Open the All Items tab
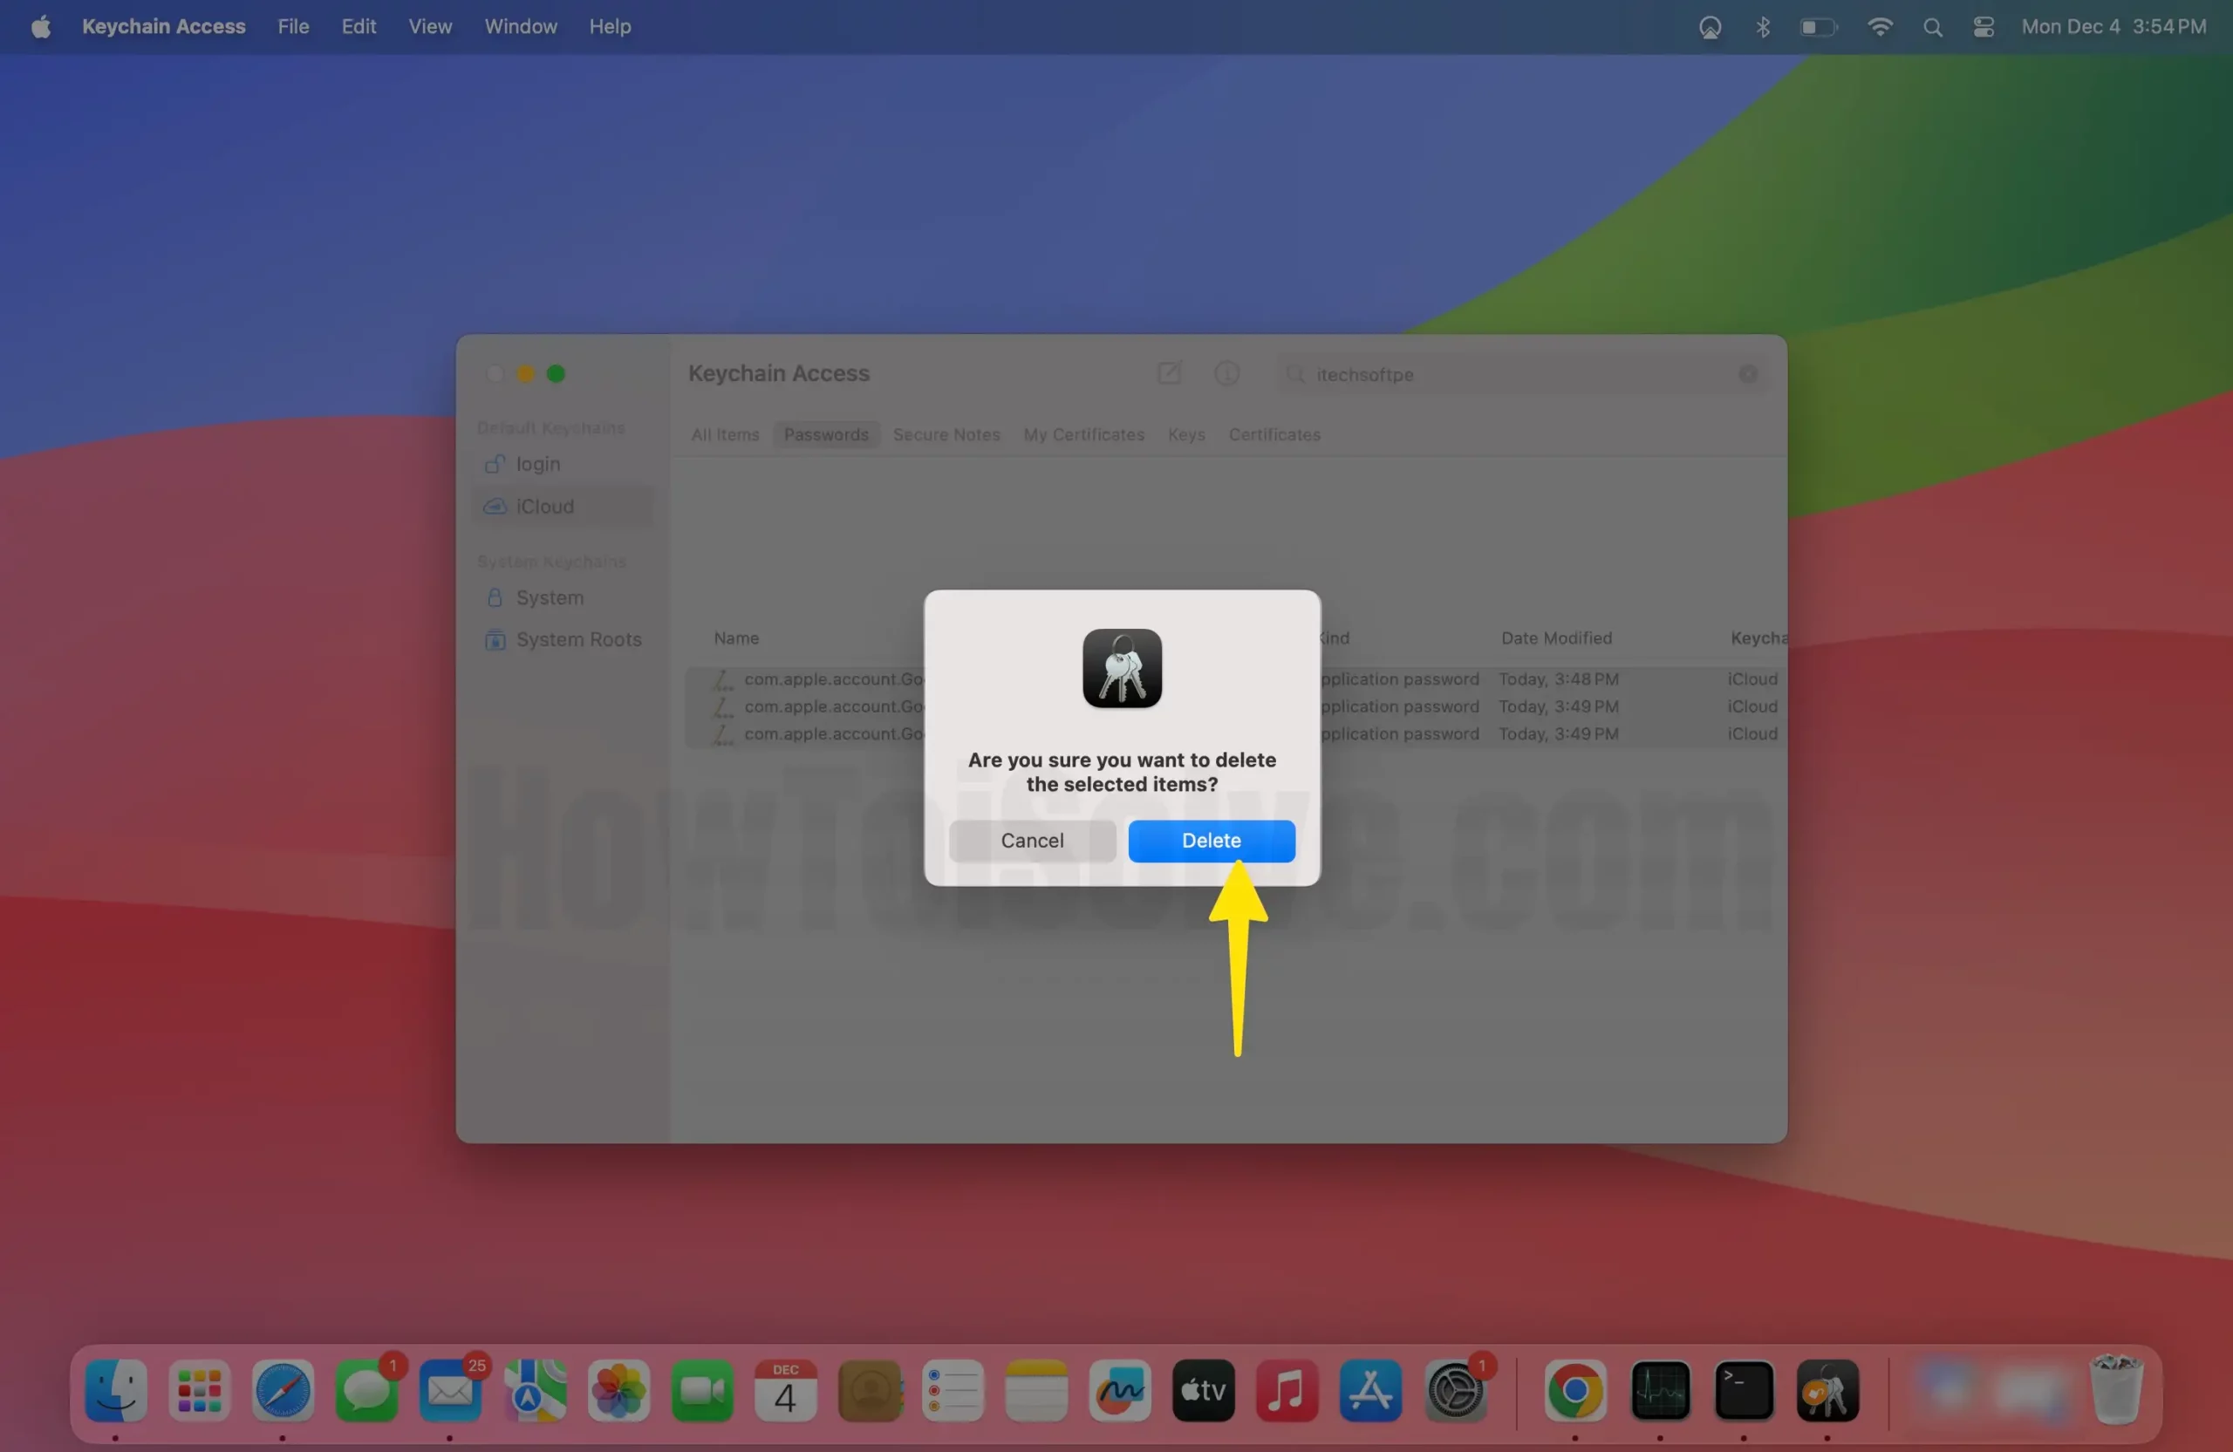Screen dimensions: 2233x1452 (x=724, y=434)
